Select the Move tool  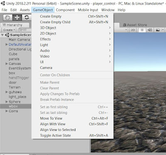(17, 17)
